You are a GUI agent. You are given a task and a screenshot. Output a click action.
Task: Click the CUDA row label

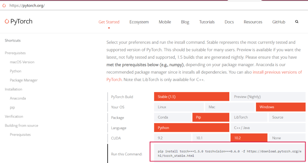pyautogui.click(x=116, y=138)
